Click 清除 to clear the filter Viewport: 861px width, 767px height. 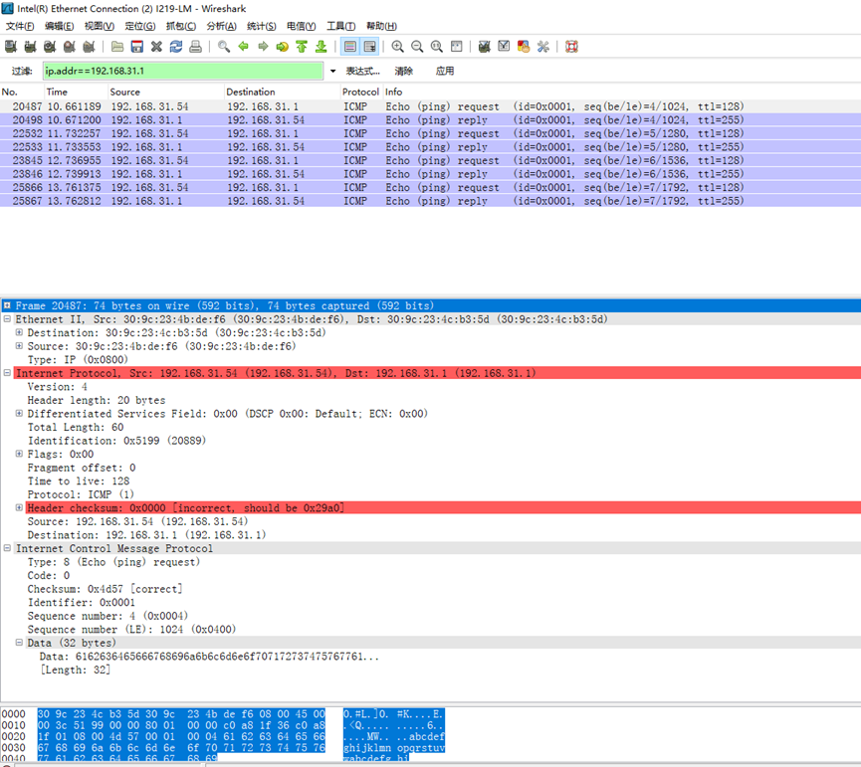pos(403,71)
